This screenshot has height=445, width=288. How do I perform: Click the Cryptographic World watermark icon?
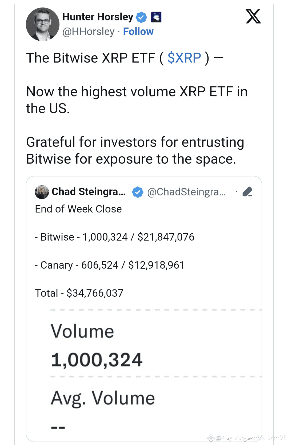pyautogui.click(x=211, y=438)
